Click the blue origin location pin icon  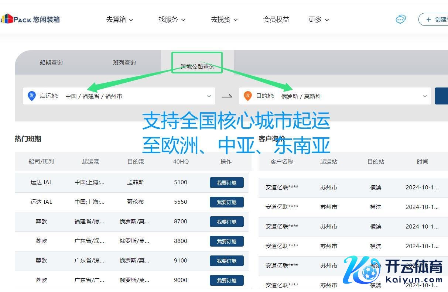coord(32,96)
